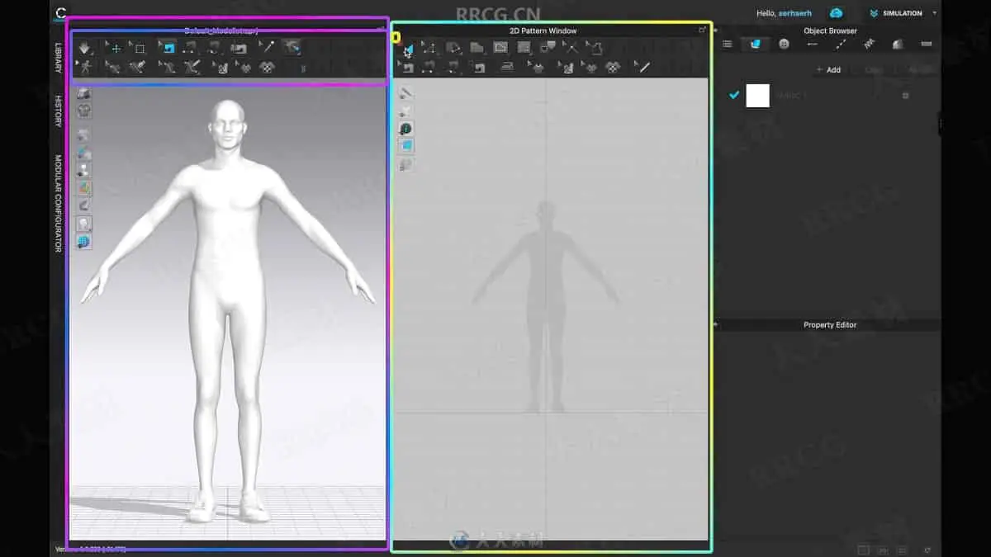Screen dimensions: 991x557
Task: Open the HISTORY side tab
Action: coord(58,111)
